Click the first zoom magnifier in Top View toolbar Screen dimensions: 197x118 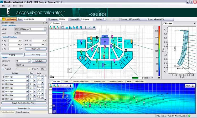(x=51, y=28)
